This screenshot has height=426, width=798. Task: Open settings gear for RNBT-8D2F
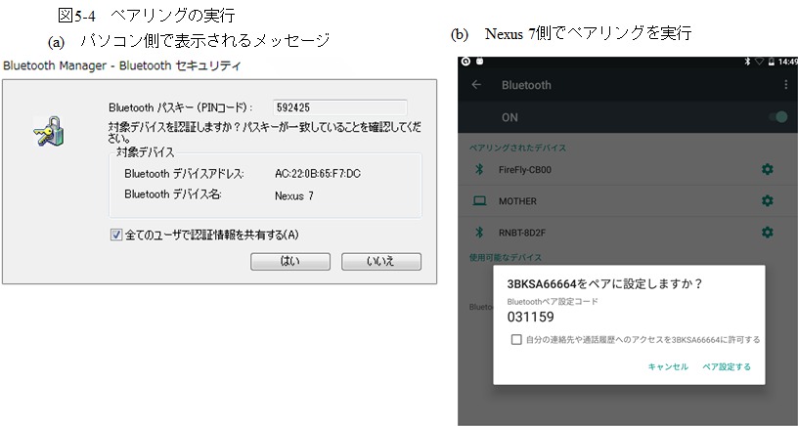pyautogui.click(x=767, y=233)
